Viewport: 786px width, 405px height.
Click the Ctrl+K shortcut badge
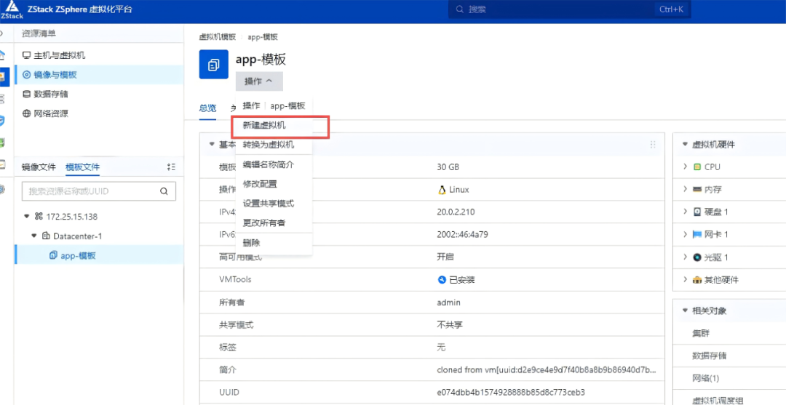point(672,9)
